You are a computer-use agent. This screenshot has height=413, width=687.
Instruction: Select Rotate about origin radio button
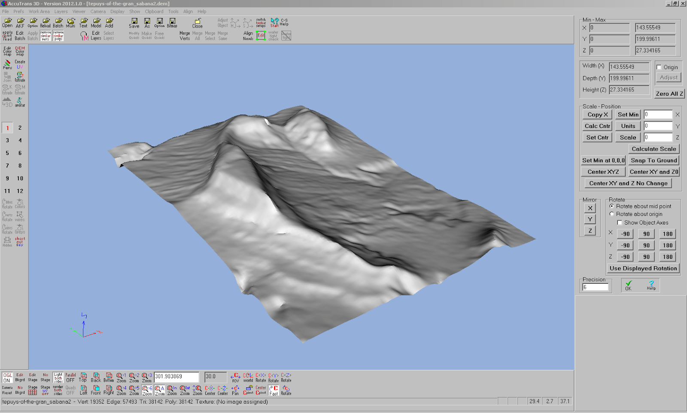pos(612,214)
